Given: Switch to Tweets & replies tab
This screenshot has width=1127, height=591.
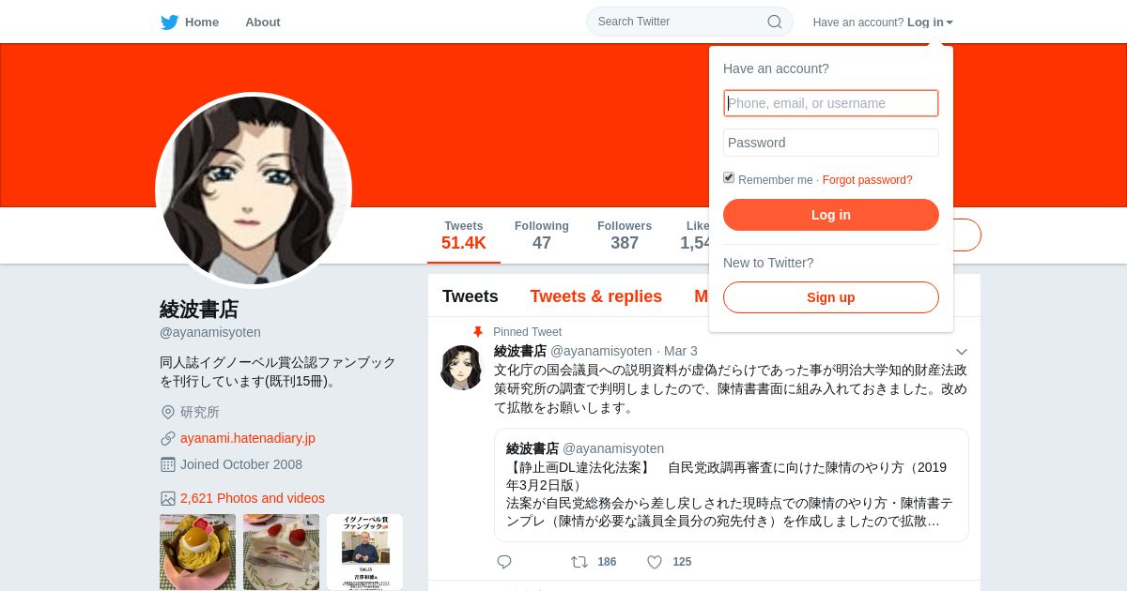Looking at the screenshot, I should 596,296.
